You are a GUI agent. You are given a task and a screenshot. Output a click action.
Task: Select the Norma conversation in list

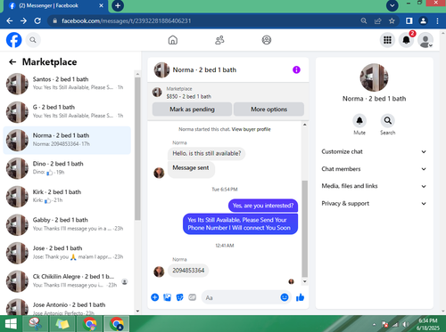(x=67, y=140)
